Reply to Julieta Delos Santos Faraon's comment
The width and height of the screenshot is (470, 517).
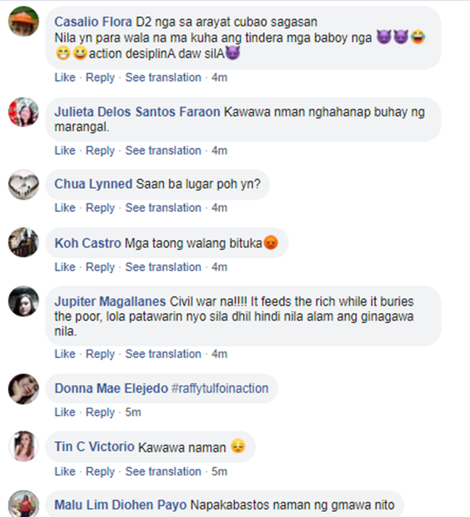point(100,151)
